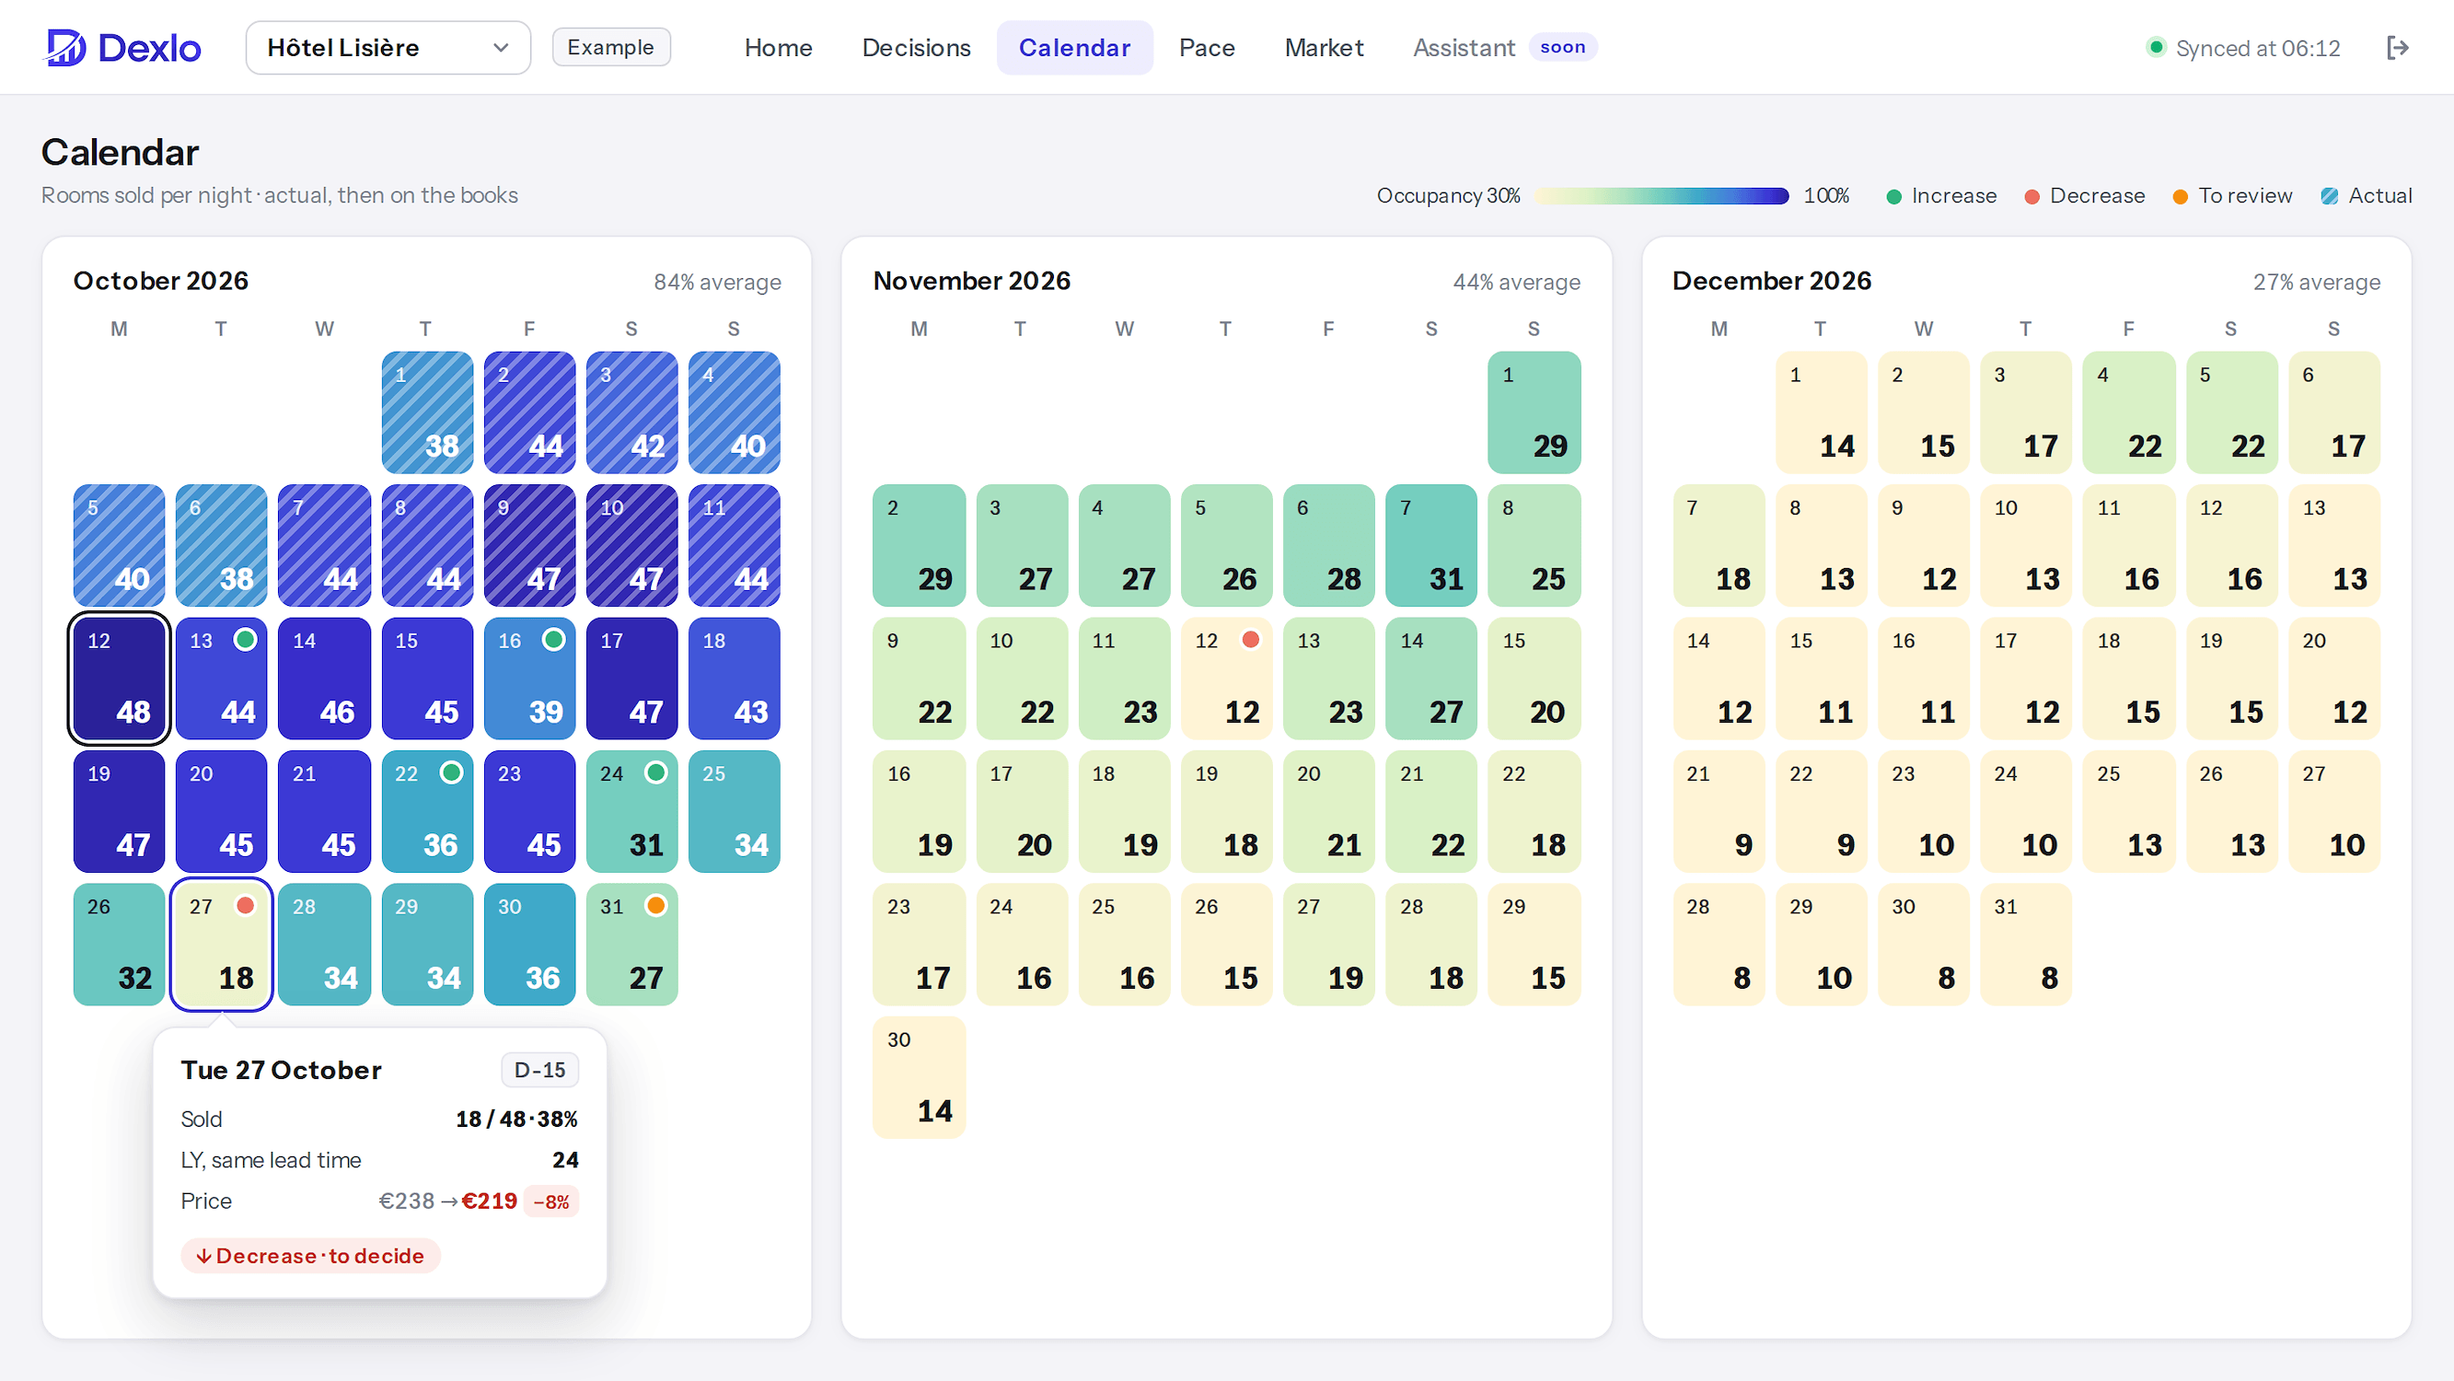Select the October 12 cell showing 48
This screenshot has height=1381, width=2454.
coord(119,679)
